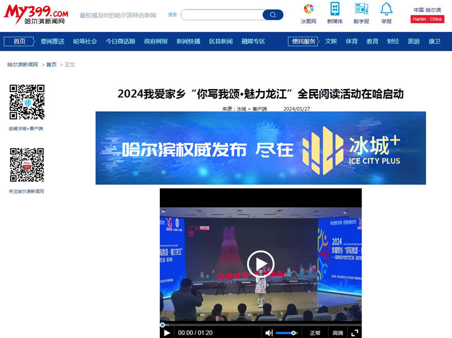The width and height of the screenshot is (452, 338).
Task: Click the 哈尔滨新闻网 breadcrumb link
Action: pyautogui.click(x=23, y=64)
